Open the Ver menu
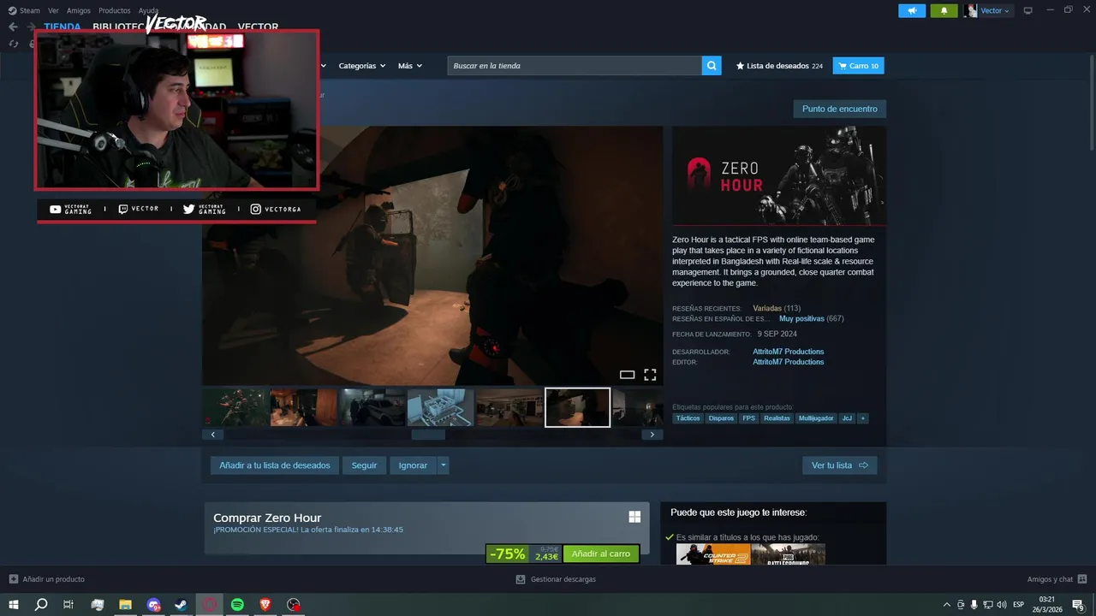Screen dimensions: 1096x616 point(53,10)
